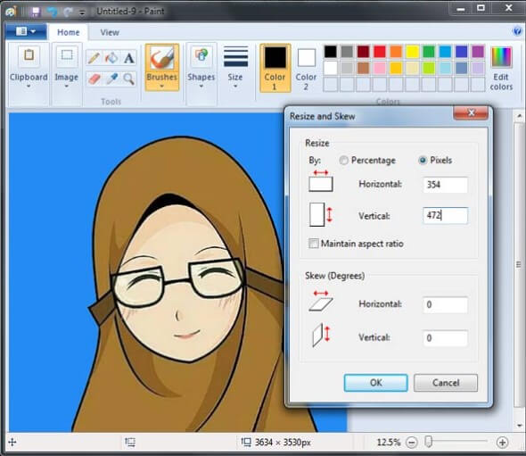Viewport: 526px width, 456px height.
Task: Click Paint application icon in title bar
Action: [x=12, y=12]
